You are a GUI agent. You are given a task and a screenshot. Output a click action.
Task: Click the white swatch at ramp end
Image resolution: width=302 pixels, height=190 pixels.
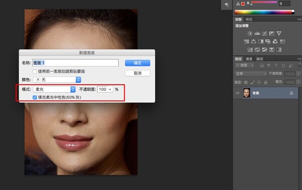pos(293,11)
